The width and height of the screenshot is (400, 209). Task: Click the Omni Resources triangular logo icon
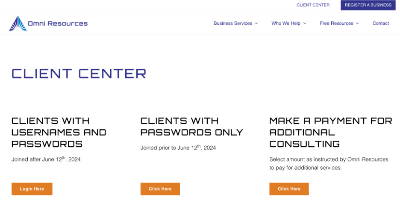[18, 23]
